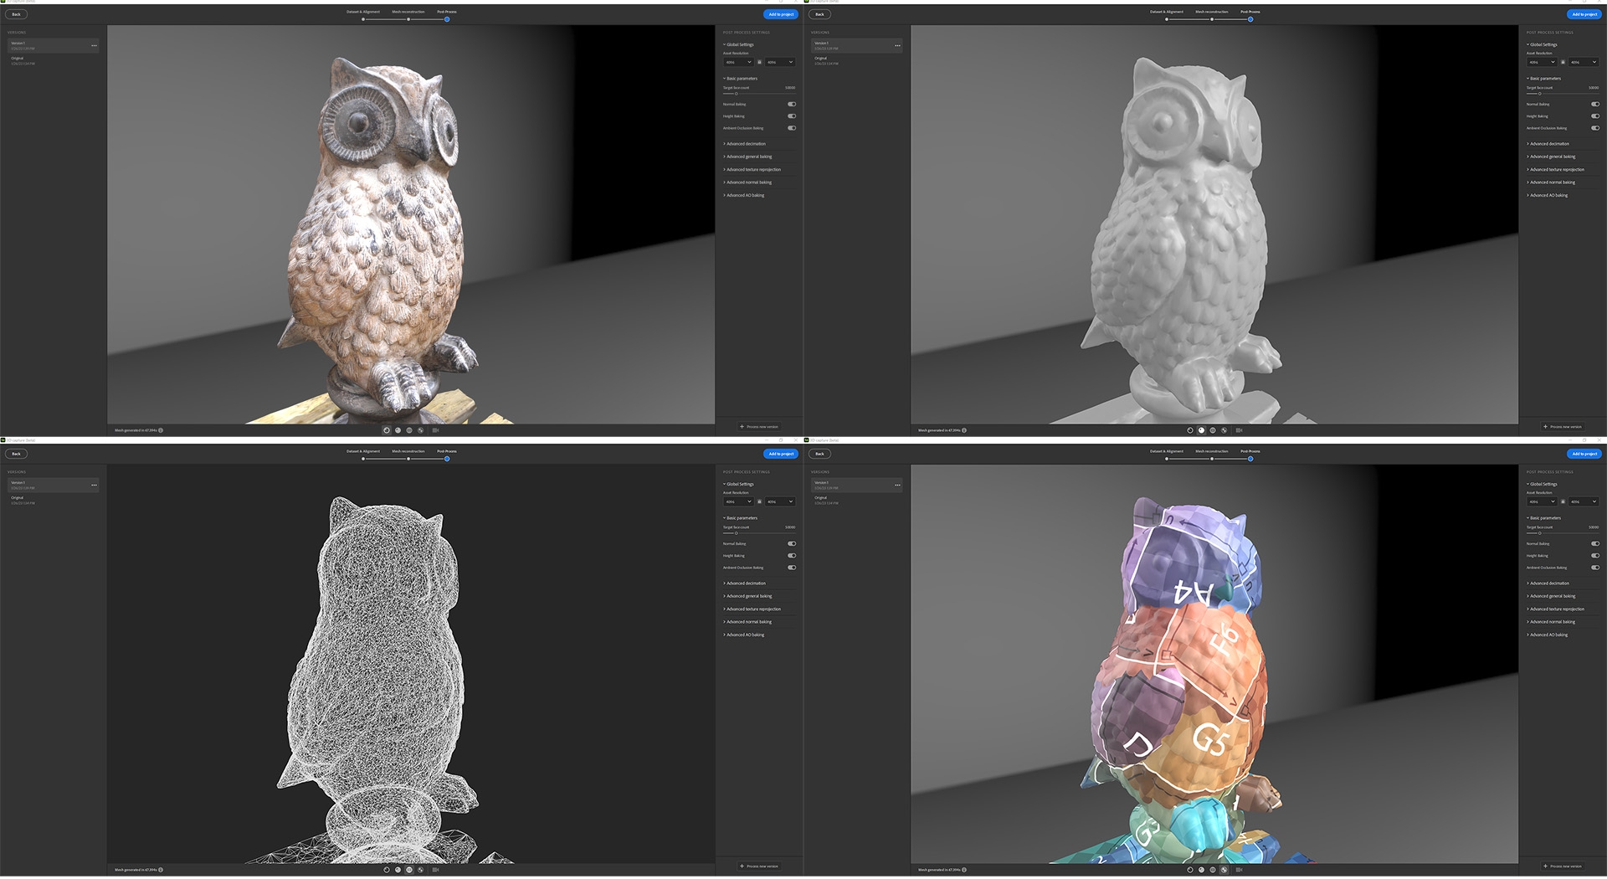Switch to the solid clay shading icon
Viewport: 1607px width, 879px height.
[398, 429]
